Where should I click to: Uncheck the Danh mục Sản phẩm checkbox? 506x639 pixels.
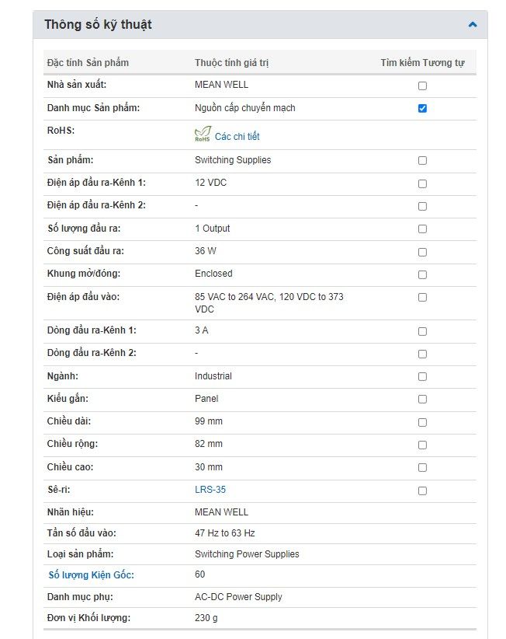coord(422,108)
